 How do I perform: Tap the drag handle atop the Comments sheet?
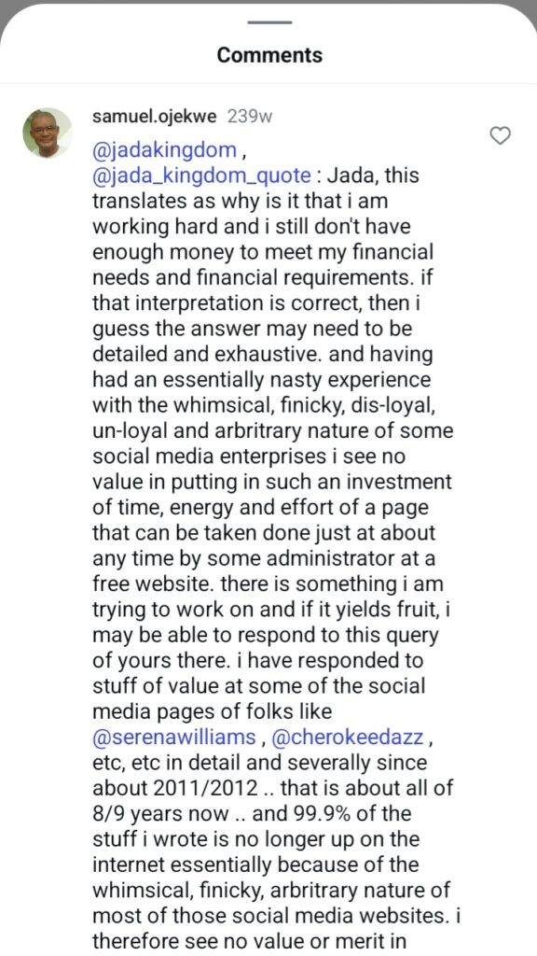[x=269, y=22]
